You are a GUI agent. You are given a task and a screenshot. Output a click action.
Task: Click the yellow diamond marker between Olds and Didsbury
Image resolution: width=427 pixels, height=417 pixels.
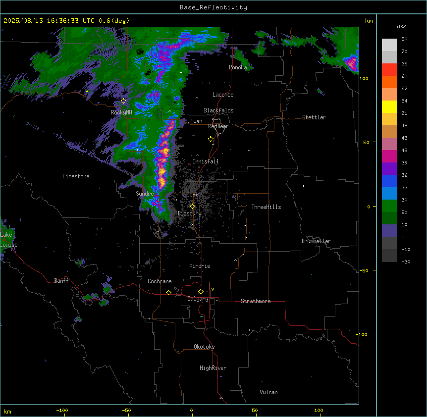coord(192,207)
